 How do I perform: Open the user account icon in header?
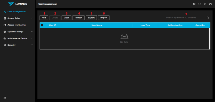205,4
